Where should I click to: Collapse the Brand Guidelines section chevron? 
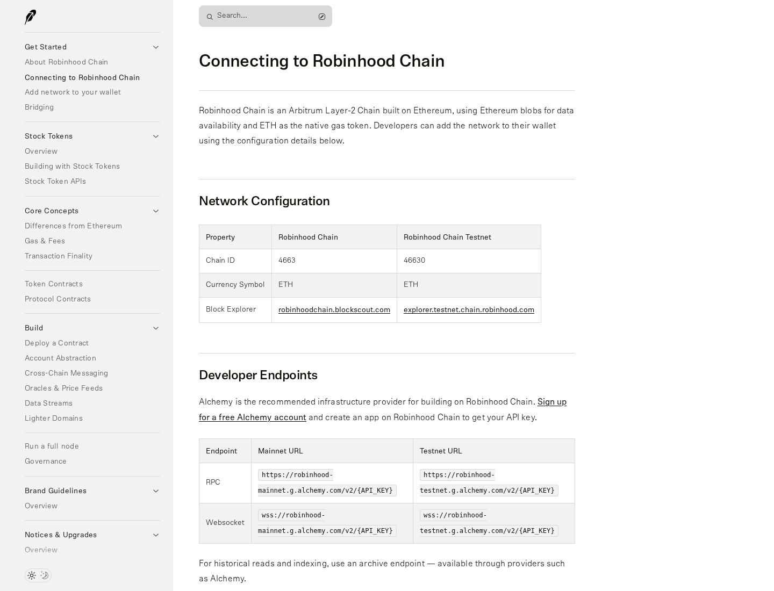coord(156,491)
